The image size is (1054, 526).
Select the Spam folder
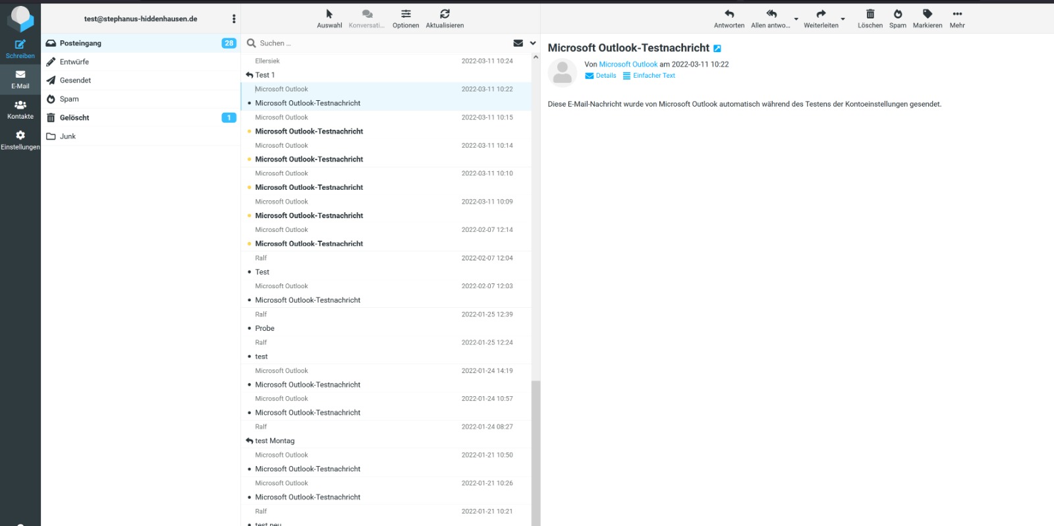click(140, 99)
